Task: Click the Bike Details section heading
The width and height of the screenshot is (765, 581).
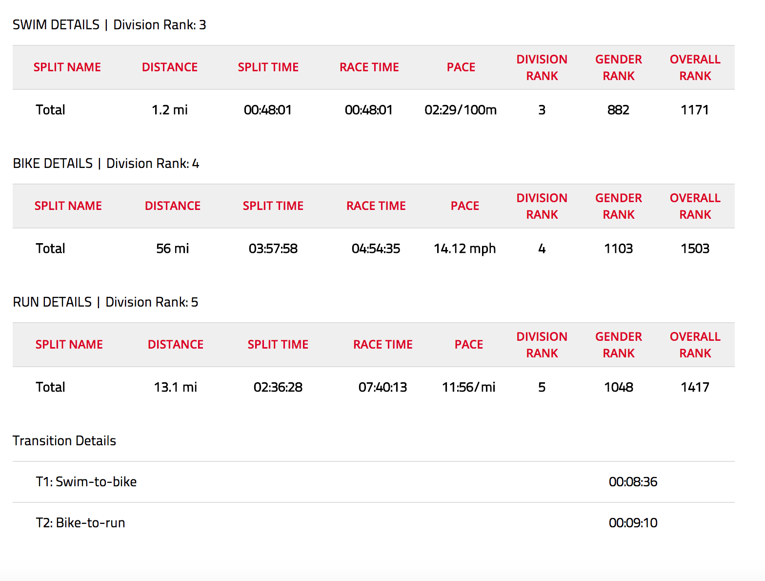Action: (x=106, y=164)
